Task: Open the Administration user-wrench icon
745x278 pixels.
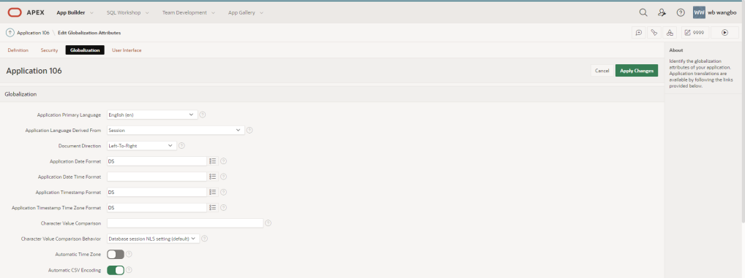Action: tap(662, 12)
